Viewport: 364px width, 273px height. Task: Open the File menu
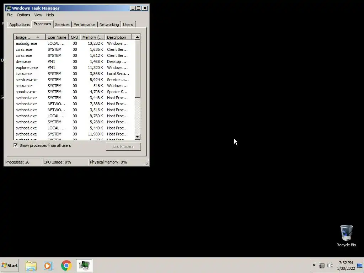(10, 15)
